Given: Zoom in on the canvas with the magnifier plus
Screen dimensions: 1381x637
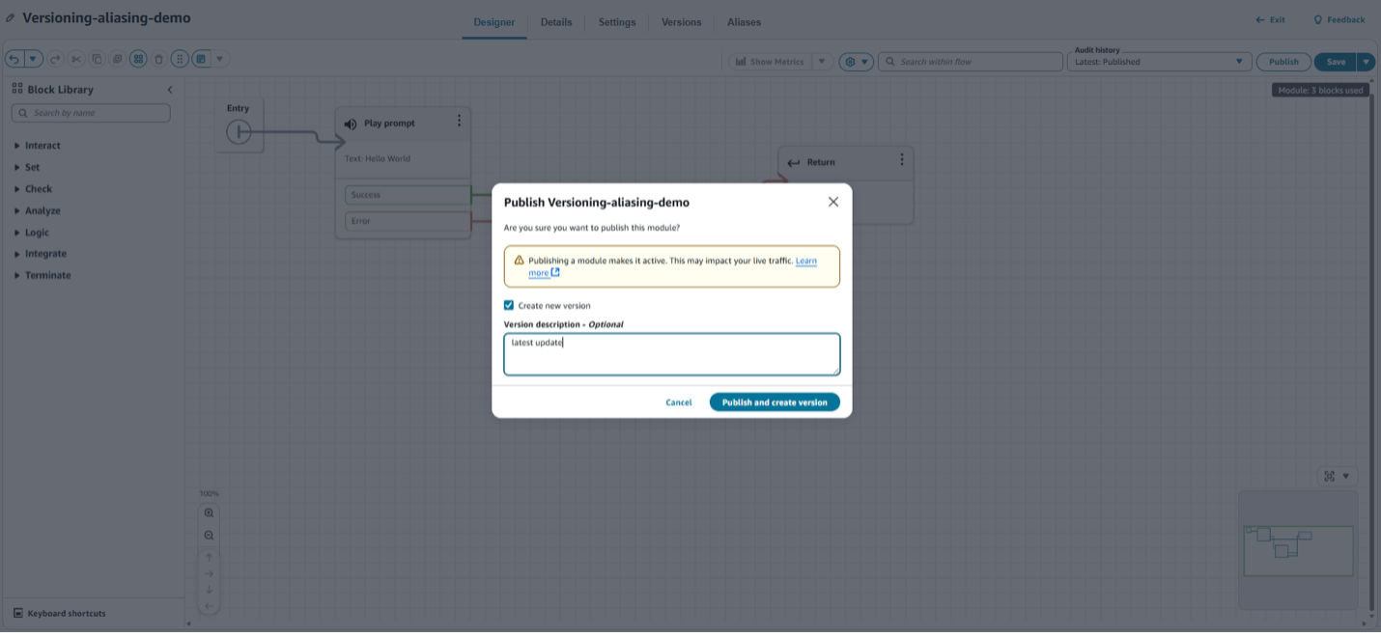Looking at the screenshot, I should pos(209,512).
